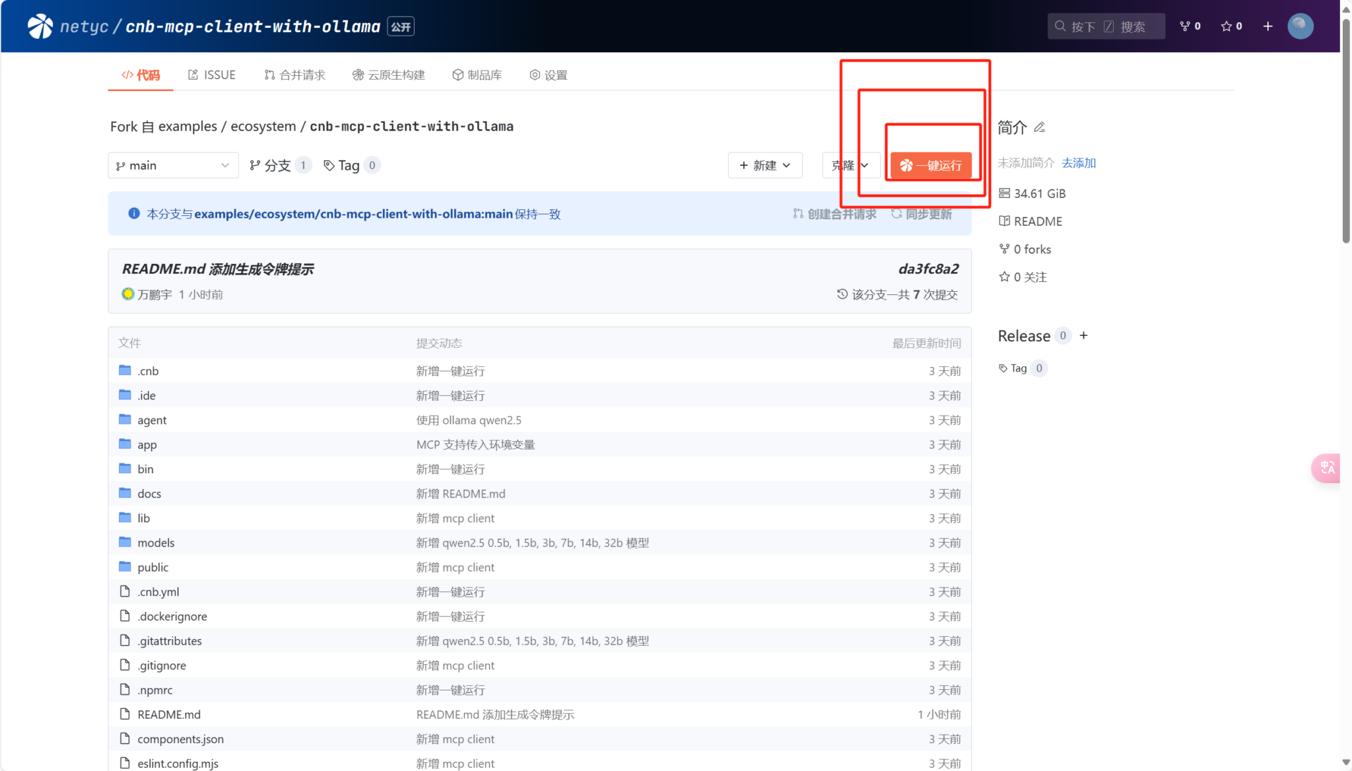This screenshot has width=1352, height=771.
Task: Expand the 新建 dropdown
Action: click(764, 165)
